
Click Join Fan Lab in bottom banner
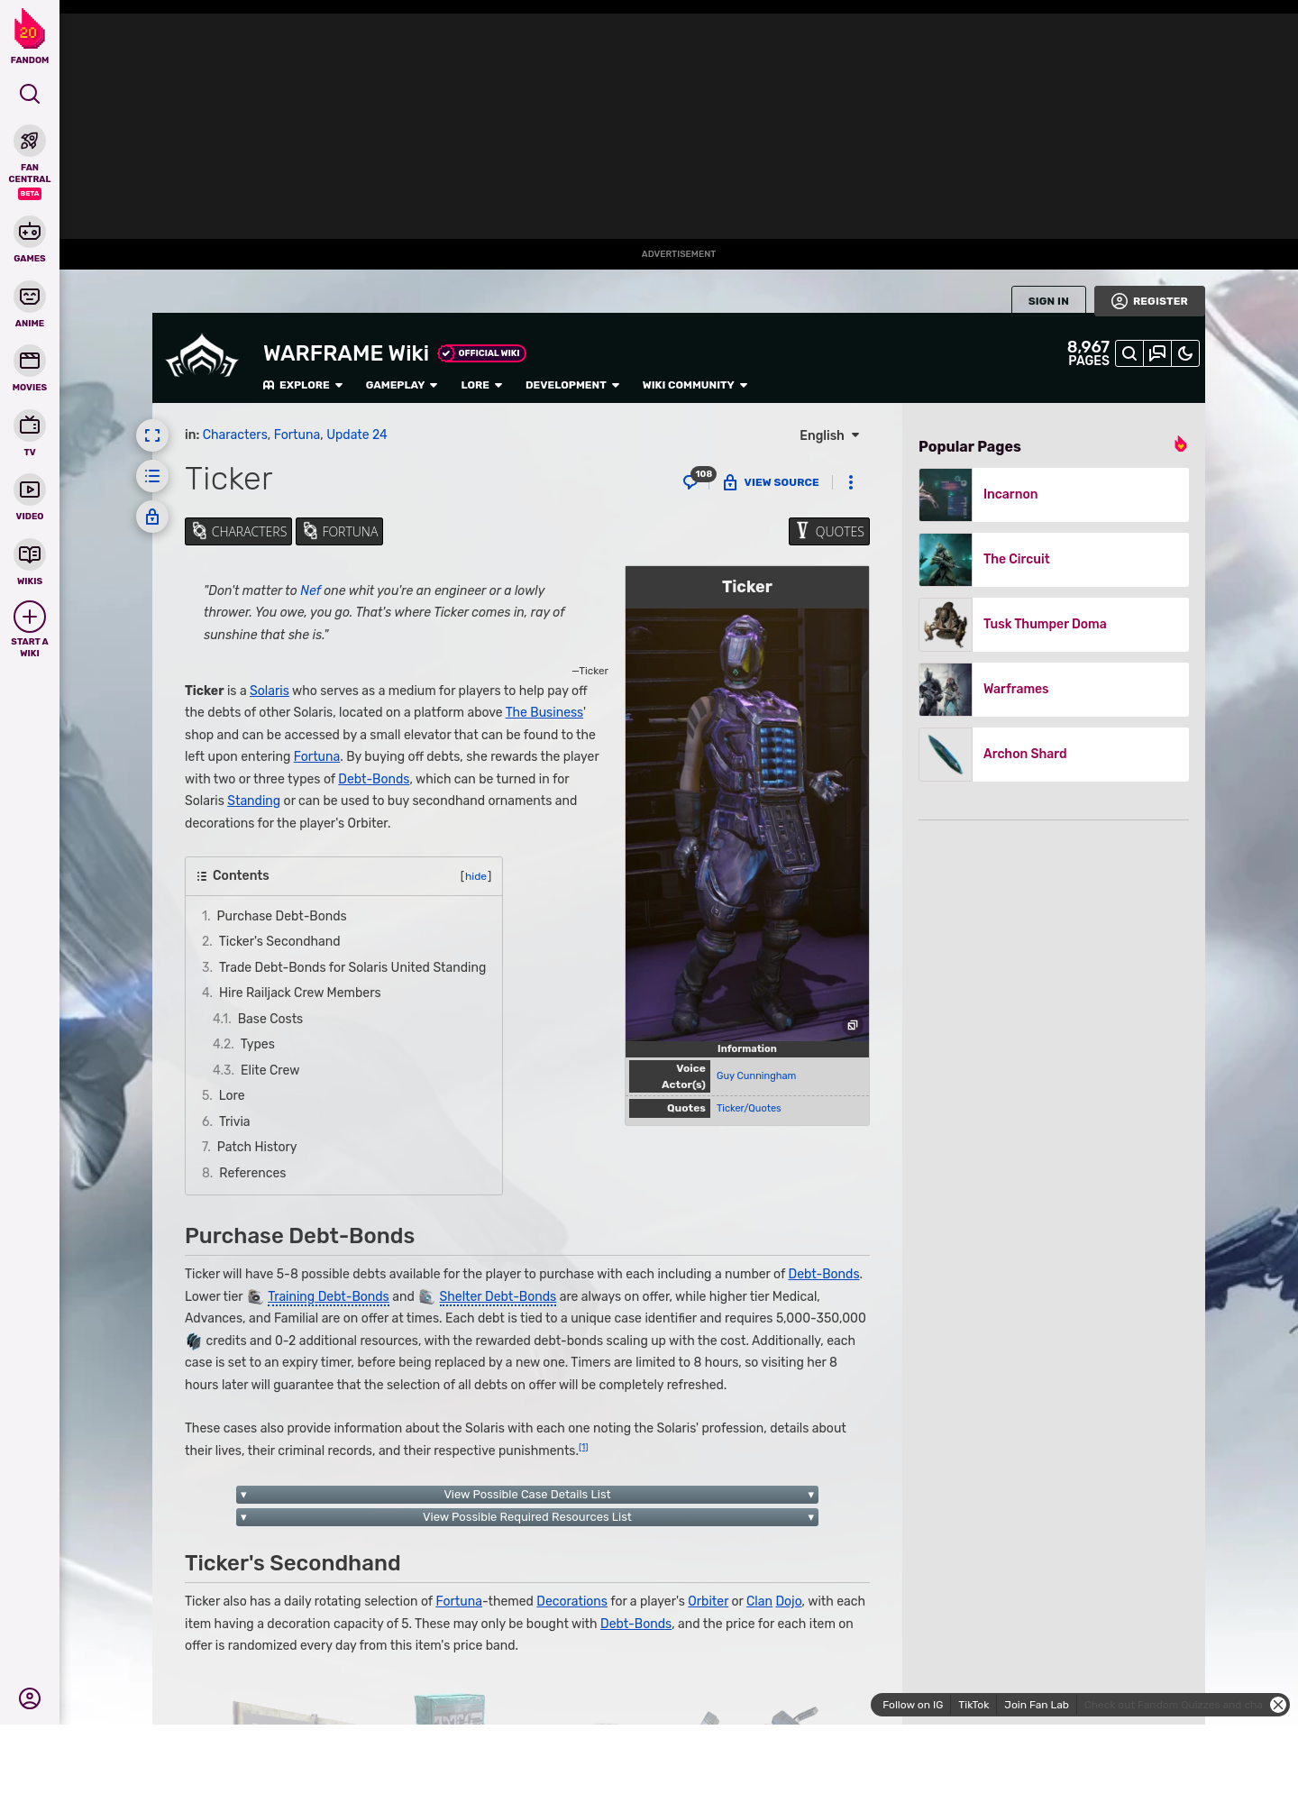[x=1037, y=1705]
